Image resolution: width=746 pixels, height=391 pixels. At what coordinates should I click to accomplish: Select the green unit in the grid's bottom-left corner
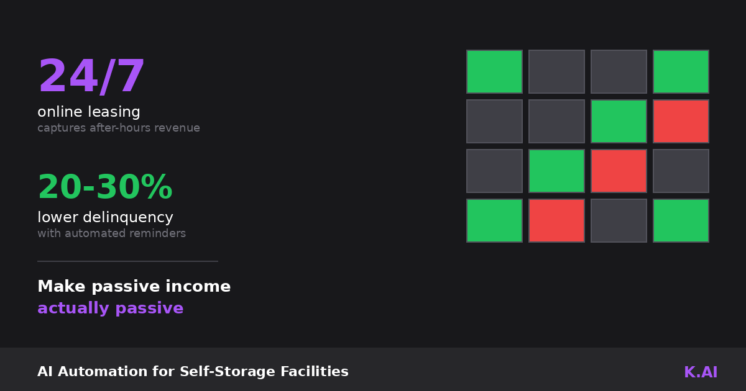(x=494, y=221)
